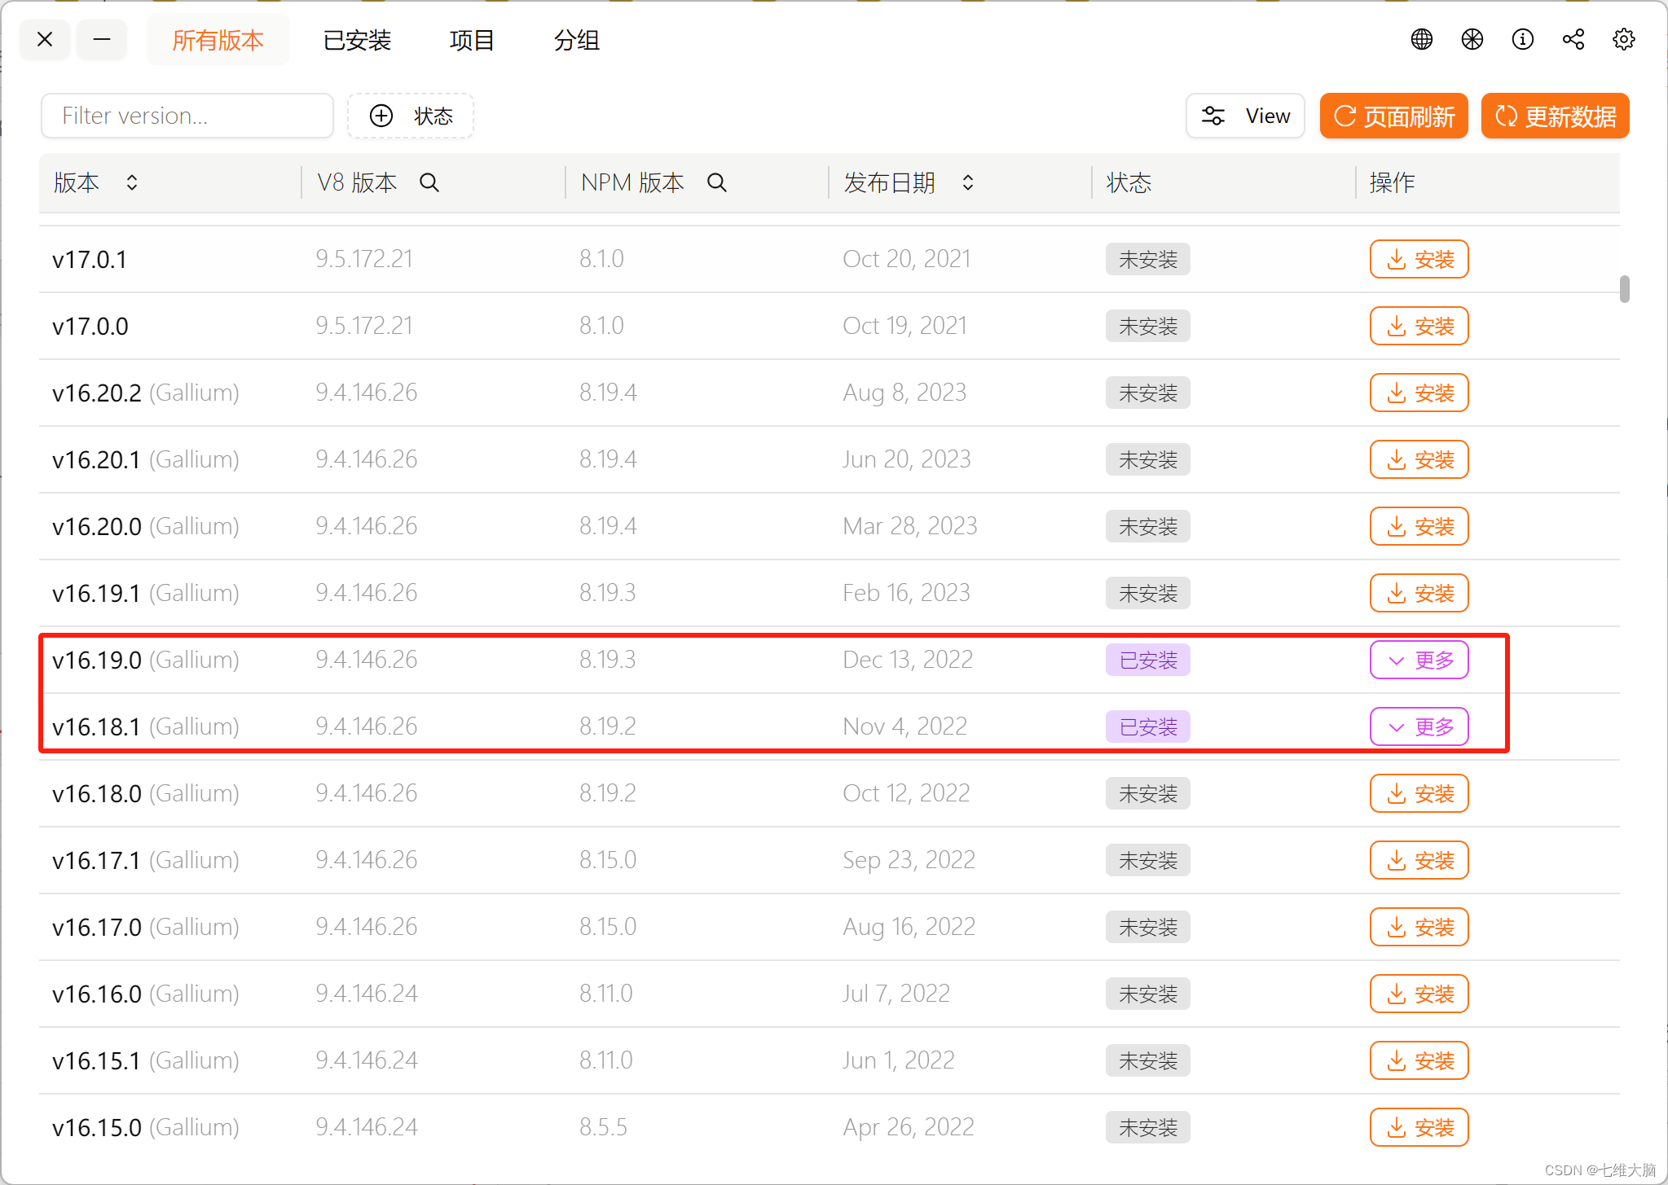Add 状态 filter
The image size is (1668, 1185).
point(411,116)
